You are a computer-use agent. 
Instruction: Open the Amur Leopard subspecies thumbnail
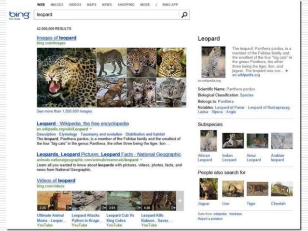point(257,141)
